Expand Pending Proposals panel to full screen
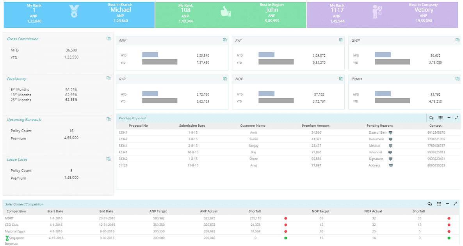 click(456, 118)
